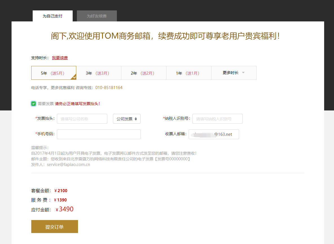Open the 为好友续费 tab

(x=97, y=16)
